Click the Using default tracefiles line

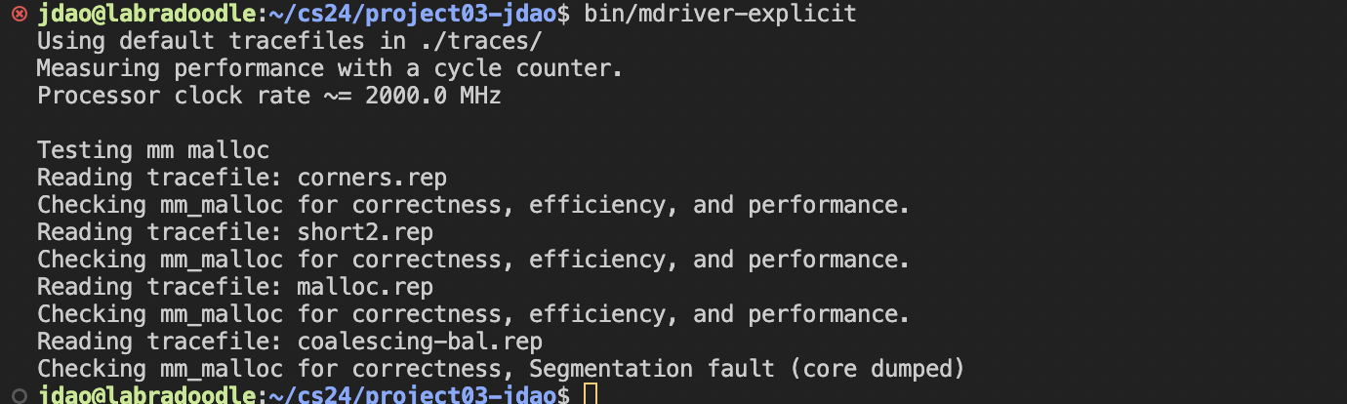click(x=289, y=42)
